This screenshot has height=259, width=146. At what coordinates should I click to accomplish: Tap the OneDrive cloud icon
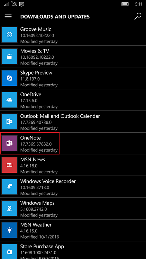tap(9, 100)
